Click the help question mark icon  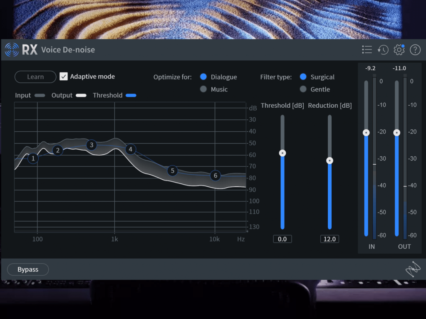[415, 50]
